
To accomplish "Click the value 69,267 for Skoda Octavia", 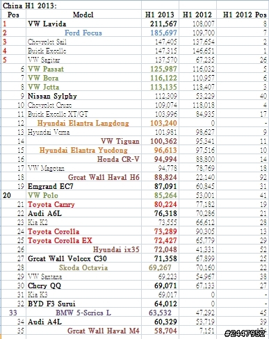I will coord(160,267).
